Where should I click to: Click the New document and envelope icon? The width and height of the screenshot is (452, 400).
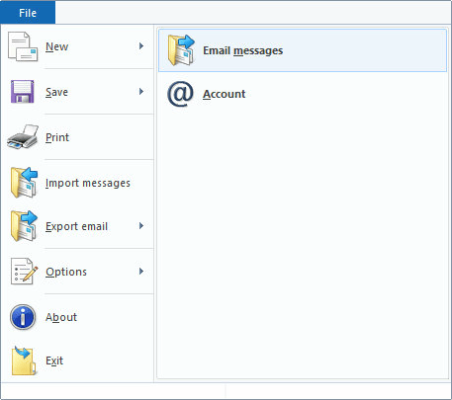(x=23, y=46)
